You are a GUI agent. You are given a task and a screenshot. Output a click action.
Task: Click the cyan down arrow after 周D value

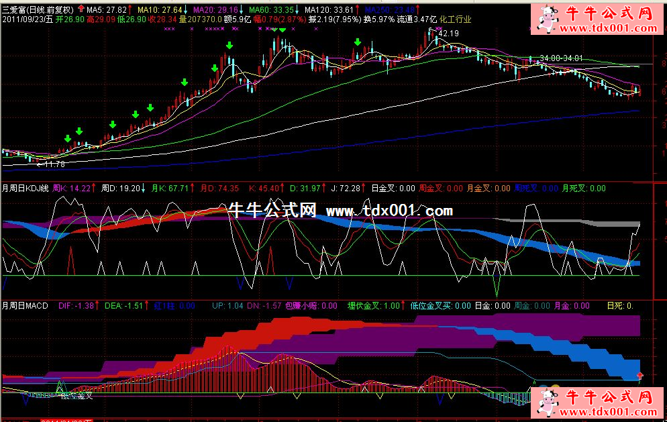pyautogui.click(x=144, y=189)
